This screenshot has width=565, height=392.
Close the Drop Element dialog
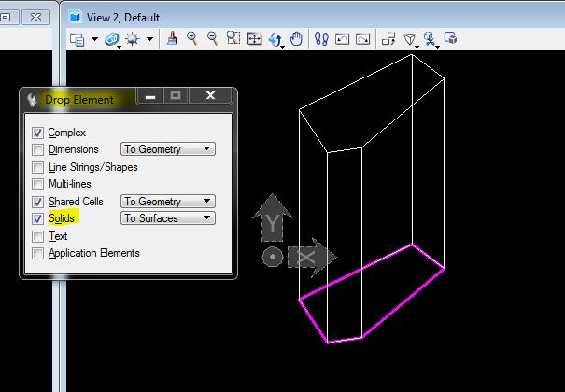pos(210,96)
